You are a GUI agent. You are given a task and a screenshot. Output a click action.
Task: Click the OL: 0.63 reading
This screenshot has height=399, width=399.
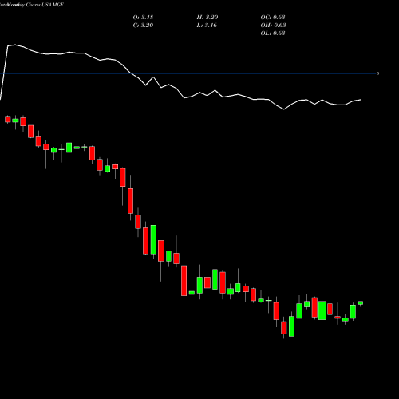(273, 34)
